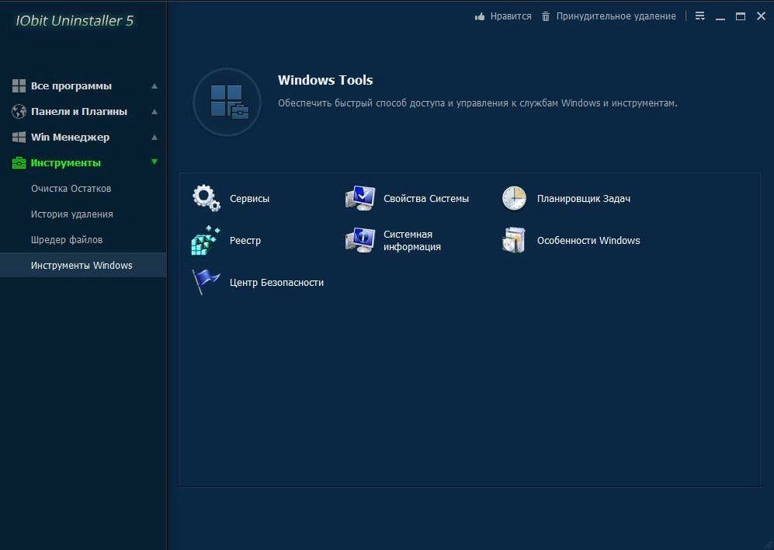Open the Центр Безопасности label

(276, 283)
